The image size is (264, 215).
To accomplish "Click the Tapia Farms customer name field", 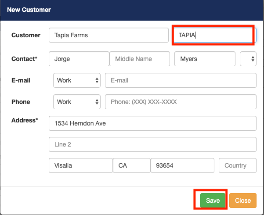I will (108, 35).
